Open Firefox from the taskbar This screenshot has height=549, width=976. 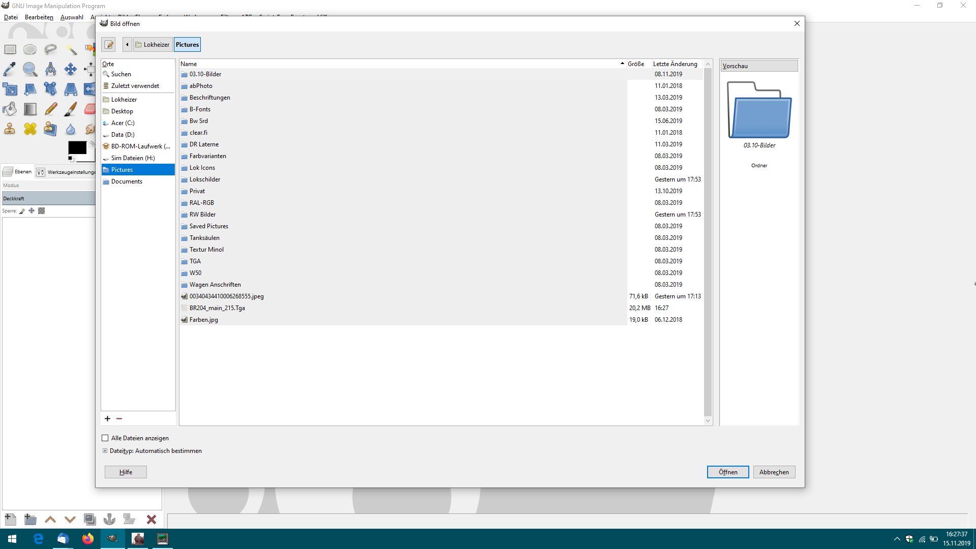(x=87, y=538)
